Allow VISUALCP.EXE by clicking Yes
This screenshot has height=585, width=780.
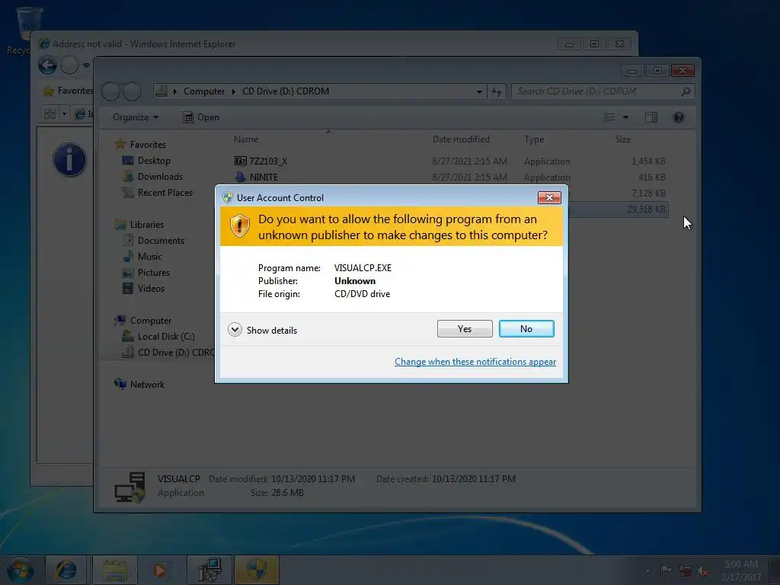465,329
